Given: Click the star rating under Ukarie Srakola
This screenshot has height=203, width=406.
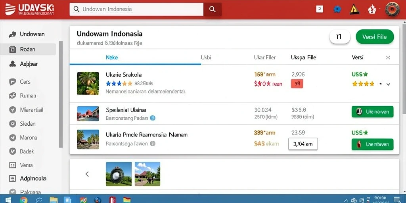Looking at the screenshot, I should pos(119,84).
